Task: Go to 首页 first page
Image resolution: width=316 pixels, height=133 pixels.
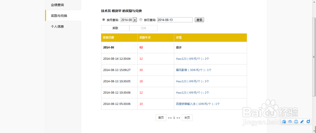Action: (161, 118)
